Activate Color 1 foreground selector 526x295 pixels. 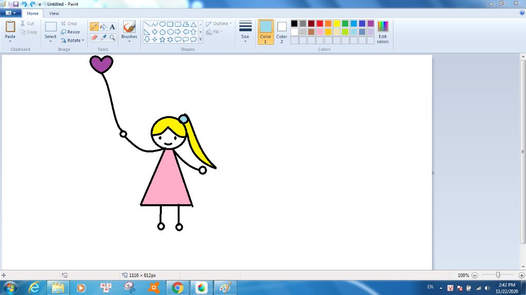(266, 32)
